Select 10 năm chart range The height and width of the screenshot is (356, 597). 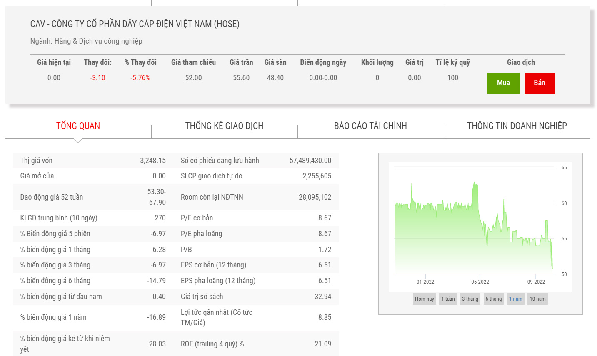537,299
